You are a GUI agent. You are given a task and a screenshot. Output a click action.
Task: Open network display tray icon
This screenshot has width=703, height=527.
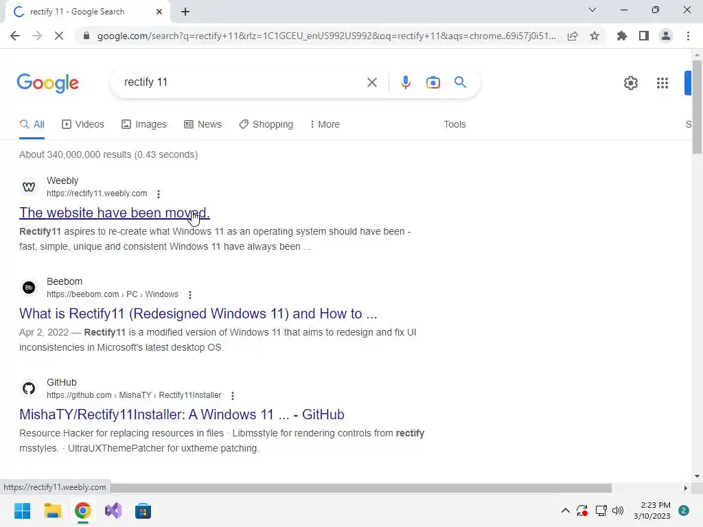(x=601, y=511)
